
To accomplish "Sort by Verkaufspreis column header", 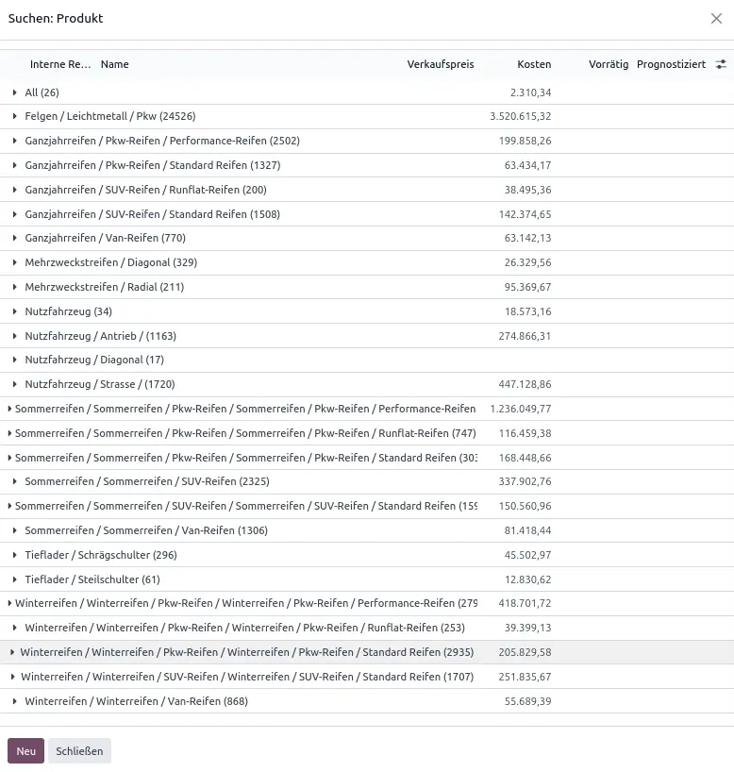I will [x=441, y=64].
